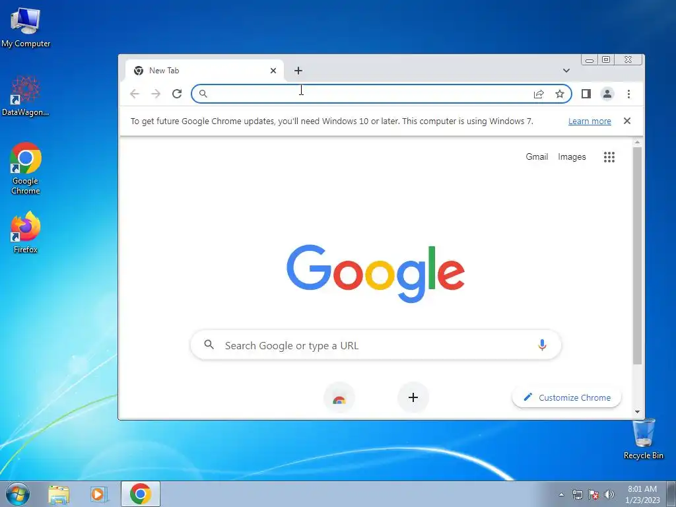
Task: Select the Firefox desktop shortcut
Action: click(x=26, y=232)
